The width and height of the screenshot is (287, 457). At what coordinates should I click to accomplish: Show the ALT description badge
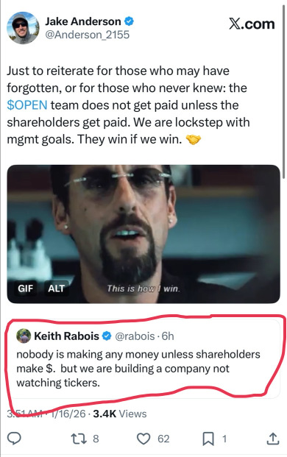(56, 288)
